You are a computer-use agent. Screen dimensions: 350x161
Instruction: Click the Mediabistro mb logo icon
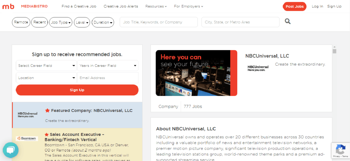pos(8,6)
